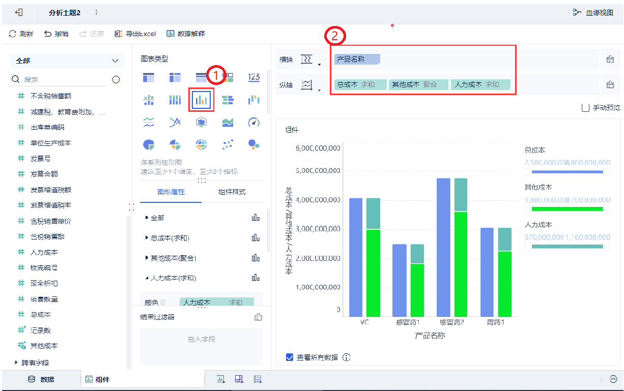Select the scatter plot chart icon
Viewport: 624px width, 391px height.
(228, 144)
